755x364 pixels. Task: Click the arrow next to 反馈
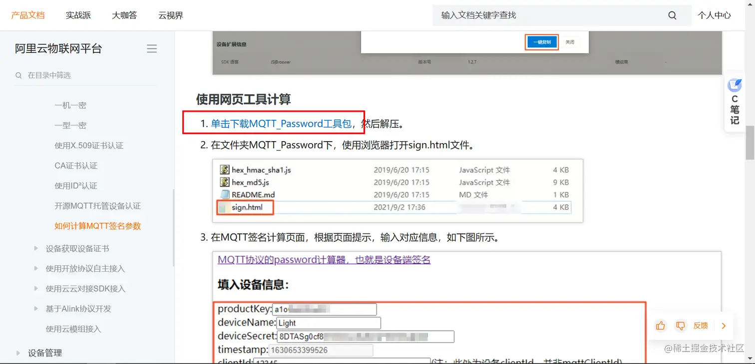[724, 326]
